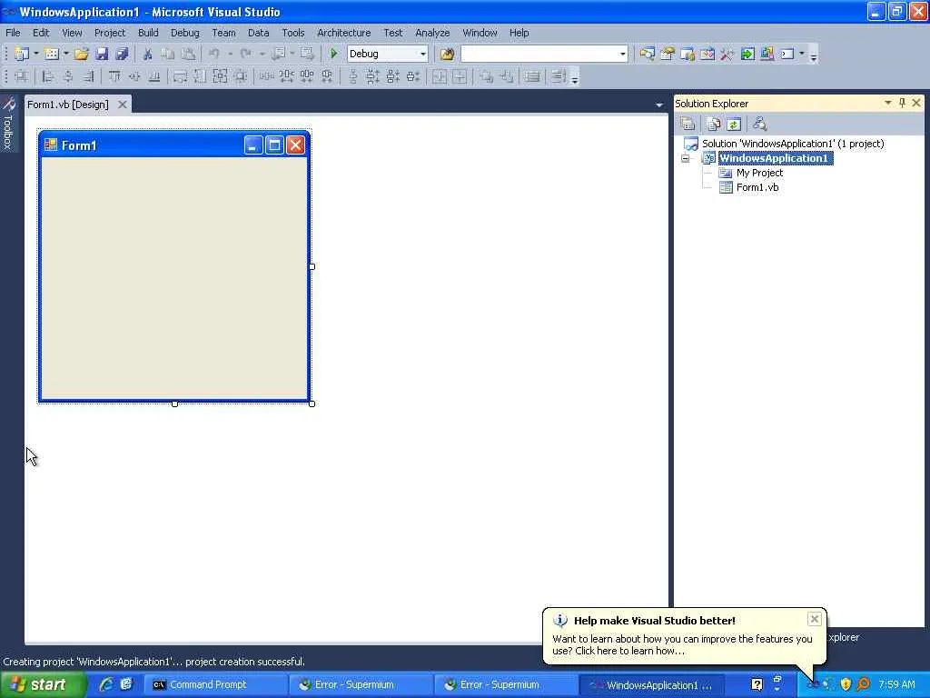Dismiss the Help make Visual Studio better balloon
The height and width of the screenshot is (698, 930).
pos(815,619)
